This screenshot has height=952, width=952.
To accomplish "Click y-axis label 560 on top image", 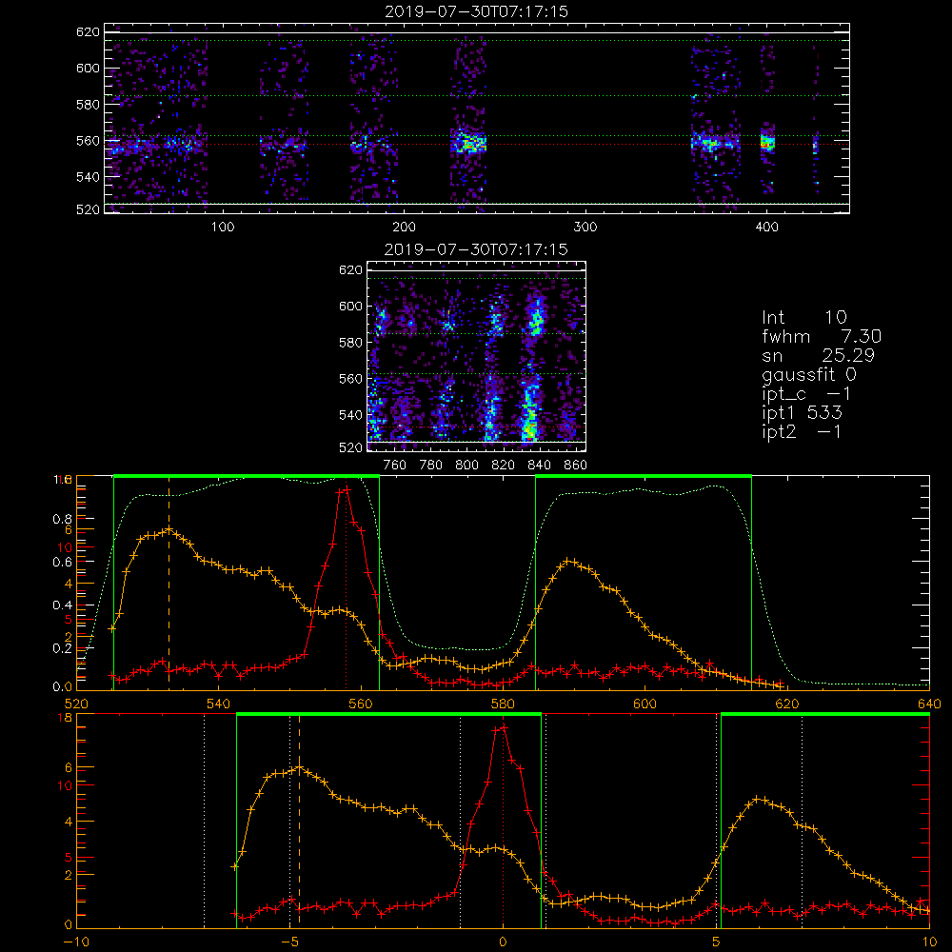I will coord(88,140).
